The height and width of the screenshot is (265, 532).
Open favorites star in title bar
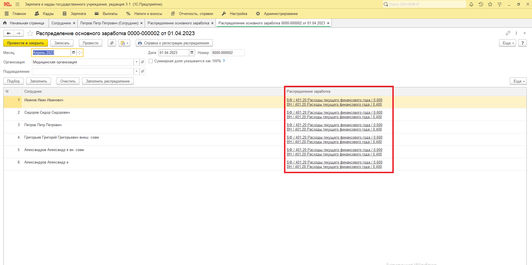click(490, 4)
